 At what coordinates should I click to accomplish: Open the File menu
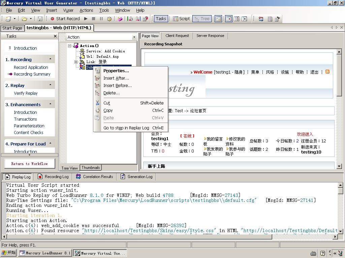pyautogui.click(x=9, y=10)
